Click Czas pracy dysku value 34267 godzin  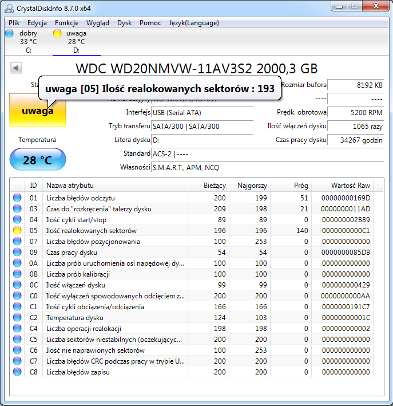(355, 140)
